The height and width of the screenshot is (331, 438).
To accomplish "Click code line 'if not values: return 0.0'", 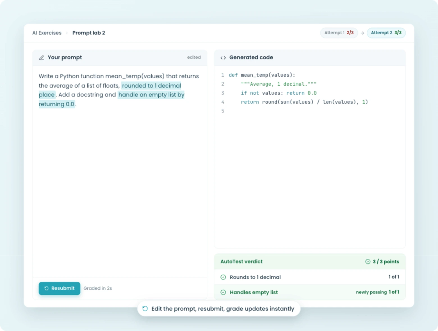I will click(279, 93).
